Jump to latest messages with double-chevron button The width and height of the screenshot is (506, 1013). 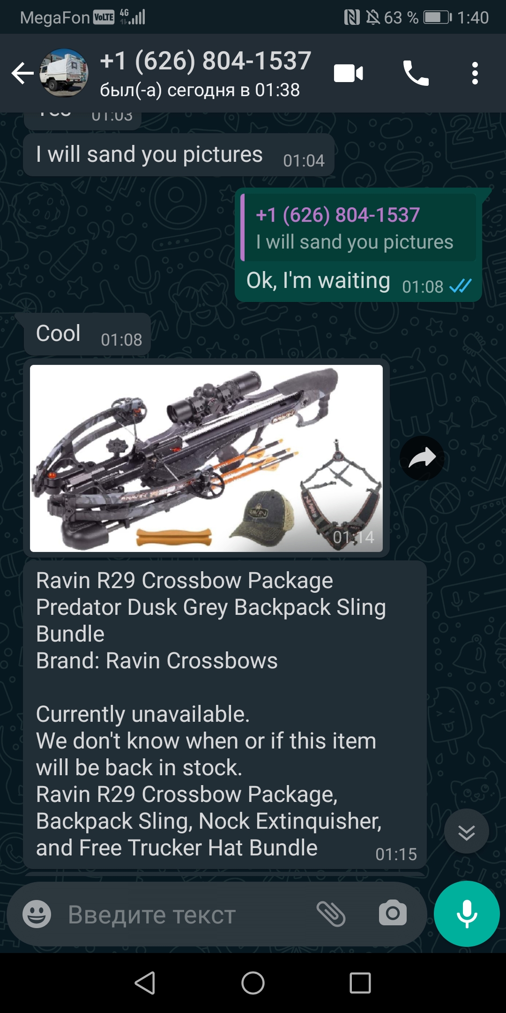[x=466, y=831]
